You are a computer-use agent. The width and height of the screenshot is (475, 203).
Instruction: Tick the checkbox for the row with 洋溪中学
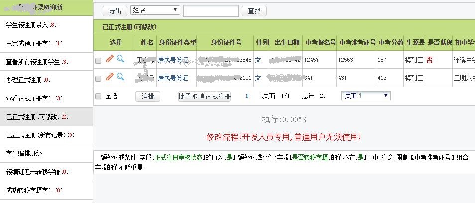point(98,61)
